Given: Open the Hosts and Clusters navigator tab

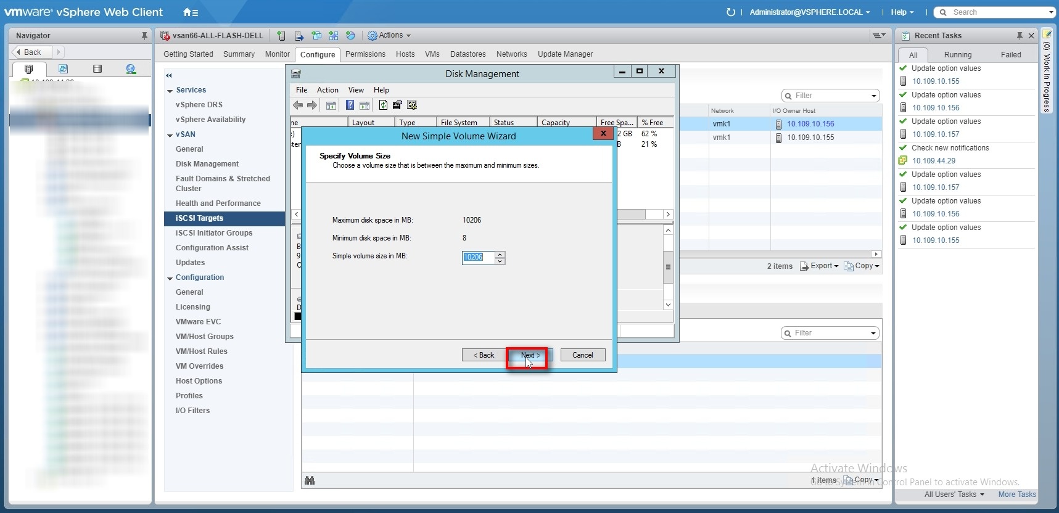Looking at the screenshot, I should (28, 69).
